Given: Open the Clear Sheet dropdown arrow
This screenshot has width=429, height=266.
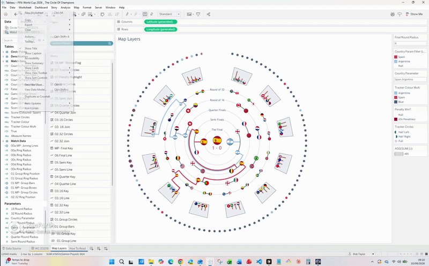Looking at the screenshot, I should [x=95, y=14].
